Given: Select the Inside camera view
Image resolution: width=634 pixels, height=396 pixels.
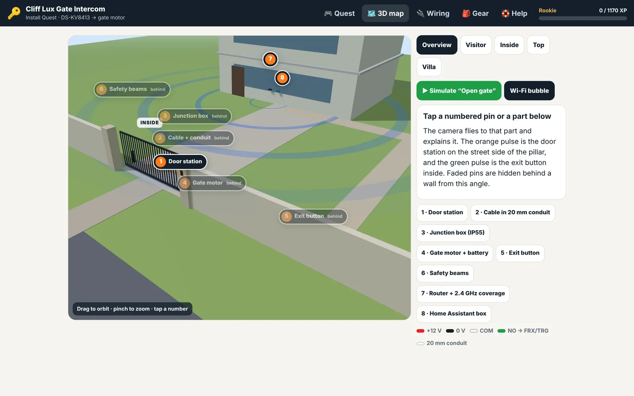Looking at the screenshot, I should tap(509, 45).
